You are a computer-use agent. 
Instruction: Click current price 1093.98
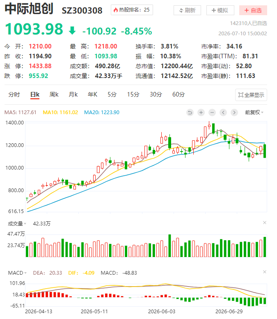[x=34, y=29]
